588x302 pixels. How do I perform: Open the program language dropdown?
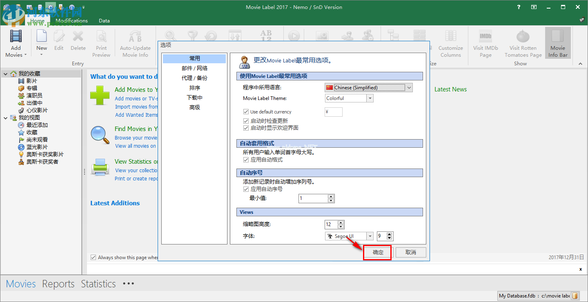click(x=409, y=88)
